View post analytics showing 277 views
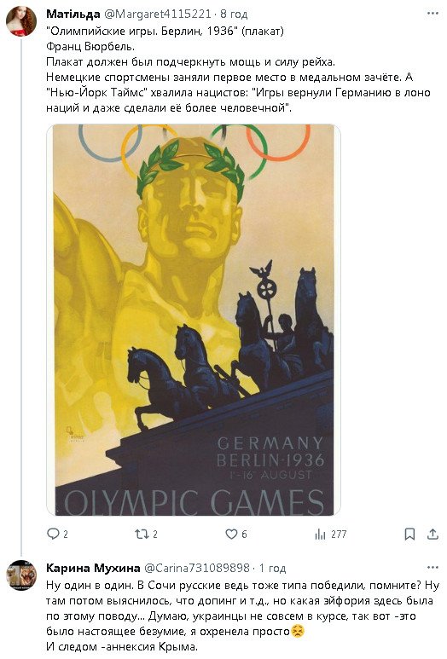 (x=330, y=534)
